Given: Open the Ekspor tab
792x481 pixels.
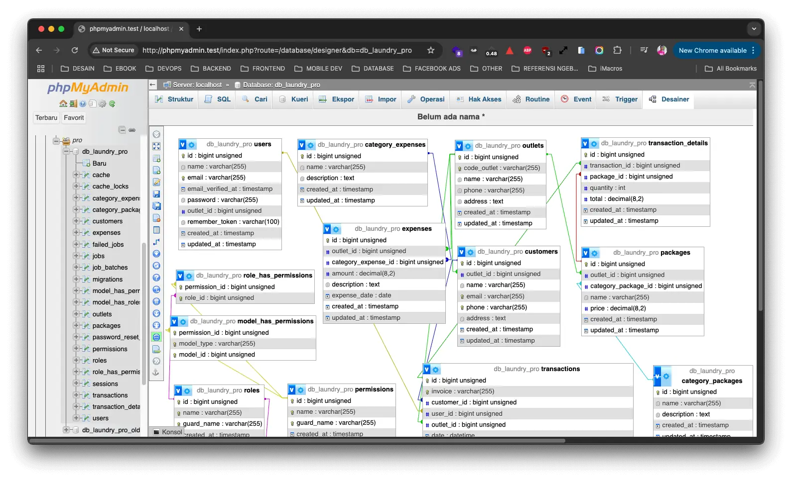Looking at the screenshot, I should [337, 99].
